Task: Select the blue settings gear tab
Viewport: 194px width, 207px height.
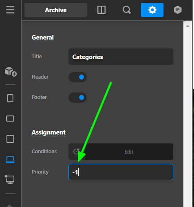Action: click(x=152, y=10)
